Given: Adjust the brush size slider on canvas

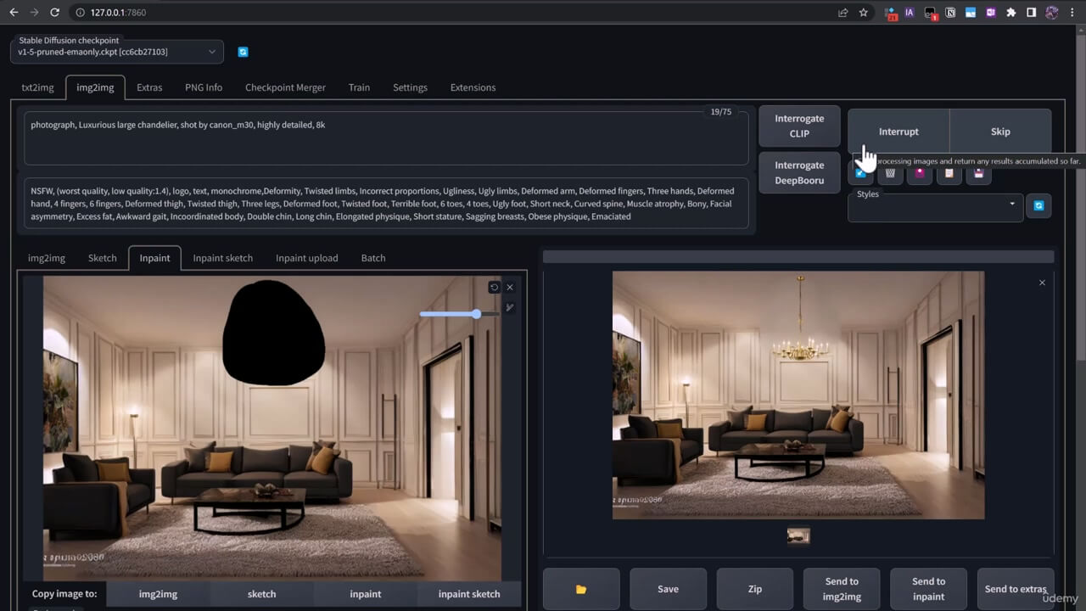Looking at the screenshot, I should coord(477,314).
